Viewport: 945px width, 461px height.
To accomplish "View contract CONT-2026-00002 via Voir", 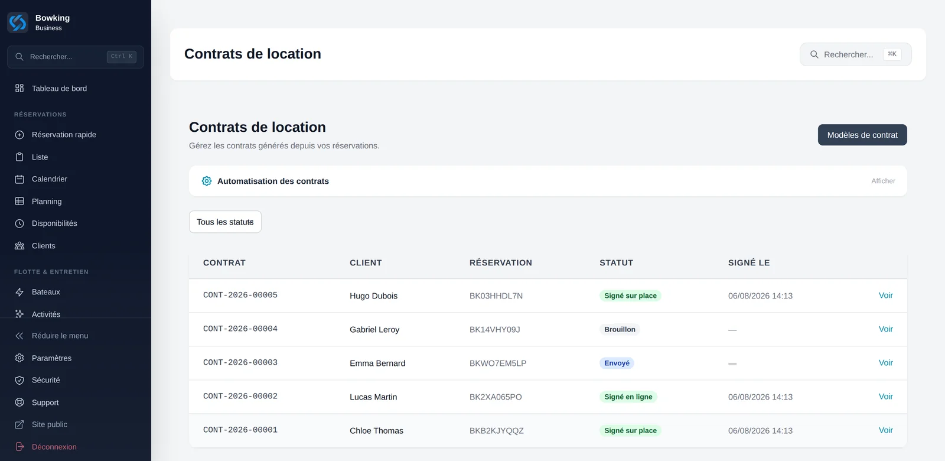I will point(885,397).
